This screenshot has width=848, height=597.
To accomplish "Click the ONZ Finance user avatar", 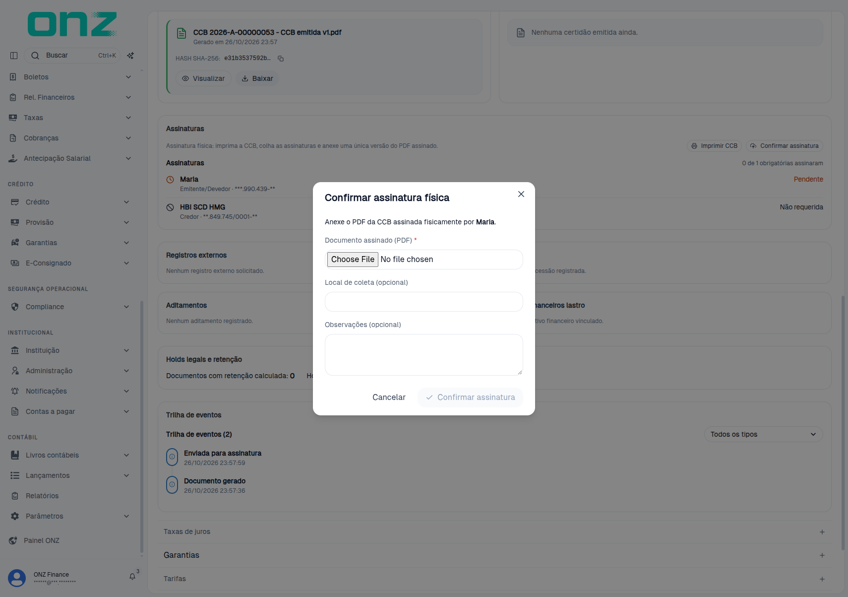I will [x=17, y=578].
